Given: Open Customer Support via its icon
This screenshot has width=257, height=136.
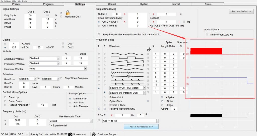Looking at the screenshot, I should tap(93, 134).
